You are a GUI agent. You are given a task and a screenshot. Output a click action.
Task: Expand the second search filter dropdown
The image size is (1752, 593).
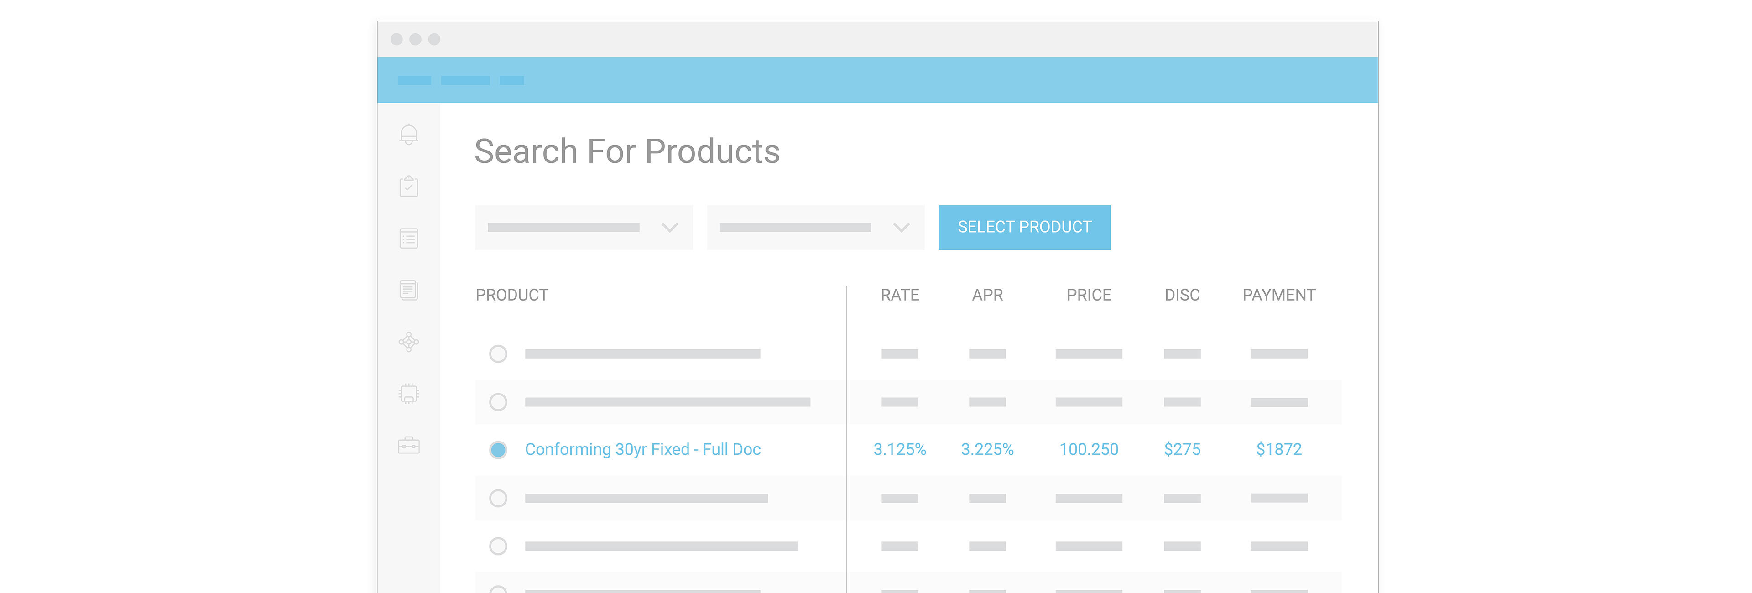click(x=815, y=227)
